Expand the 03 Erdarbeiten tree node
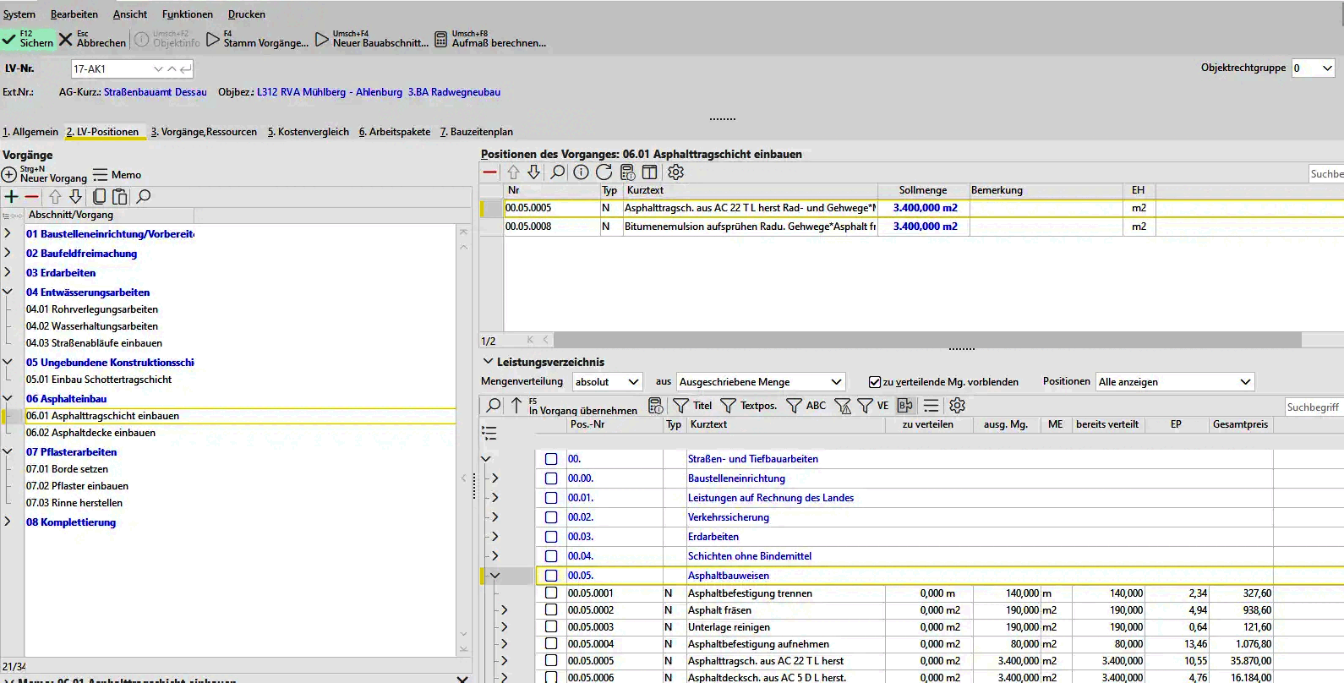 tap(8, 273)
